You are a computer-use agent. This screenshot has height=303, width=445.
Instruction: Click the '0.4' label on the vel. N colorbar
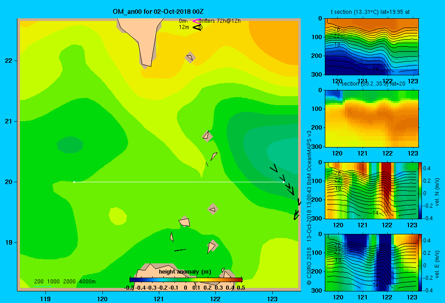(x=427, y=168)
